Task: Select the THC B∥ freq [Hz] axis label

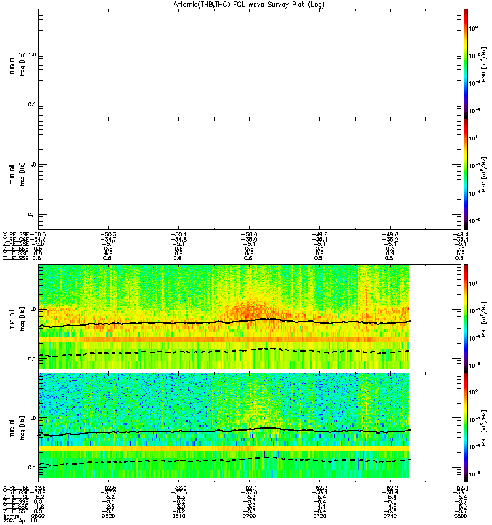Action: pyautogui.click(x=17, y=428)
